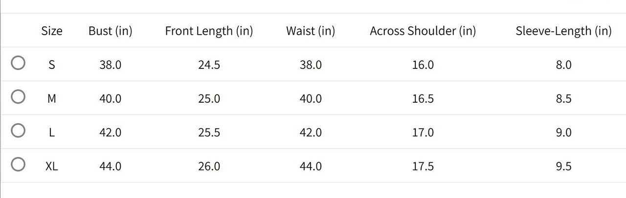The image size is (626, 198).
Task: Click the S size label
Action: pos(52,65)
